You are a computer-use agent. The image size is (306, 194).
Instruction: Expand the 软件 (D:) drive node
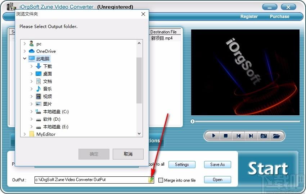click(31, 119)
